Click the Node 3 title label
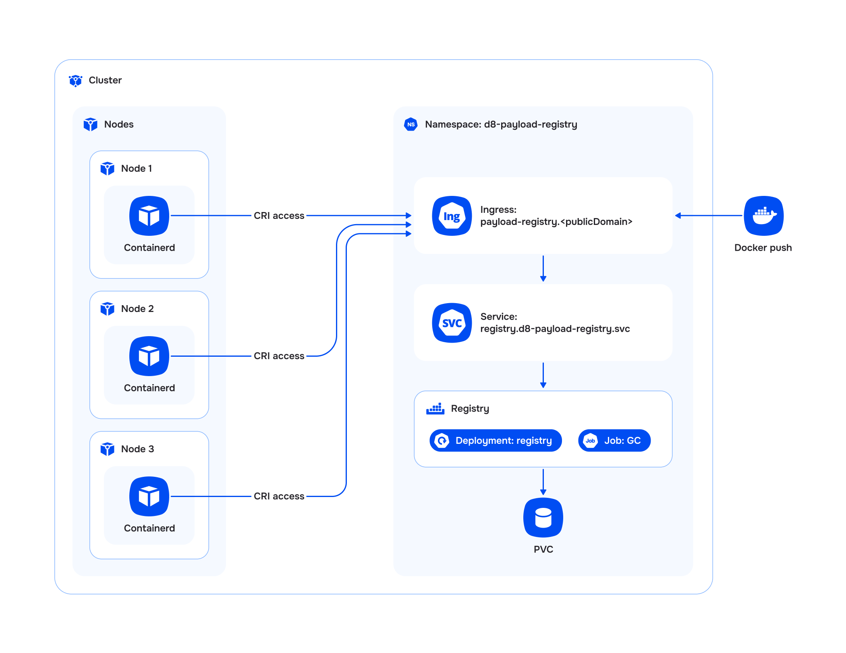This screenshot has width=846, height=653. (137, 449)
